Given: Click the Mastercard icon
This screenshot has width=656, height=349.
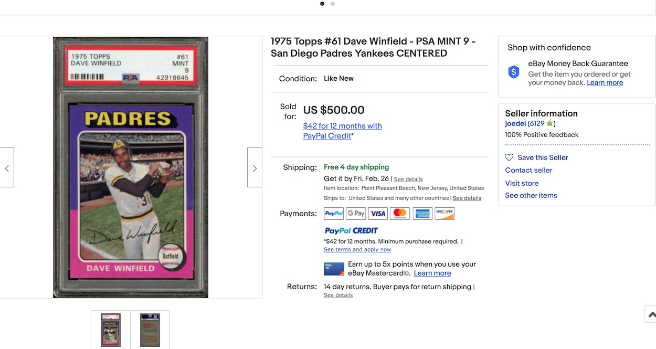Looking at the screenshot, I should [x=400, y=214].
